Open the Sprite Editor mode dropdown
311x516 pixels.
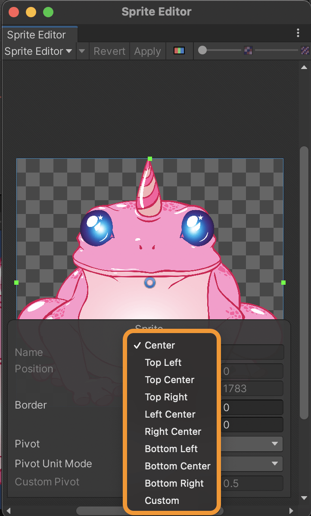point(38,51)
